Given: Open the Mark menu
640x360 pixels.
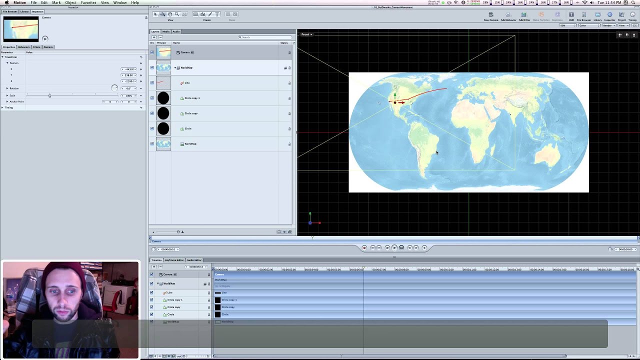Looking at the screenshot, I should click(56, 2).
